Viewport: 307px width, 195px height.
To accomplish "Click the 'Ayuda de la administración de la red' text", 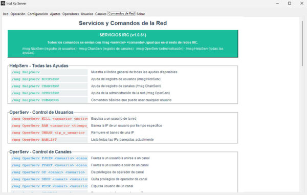I will pyautogui.click(x=130, y=93).
